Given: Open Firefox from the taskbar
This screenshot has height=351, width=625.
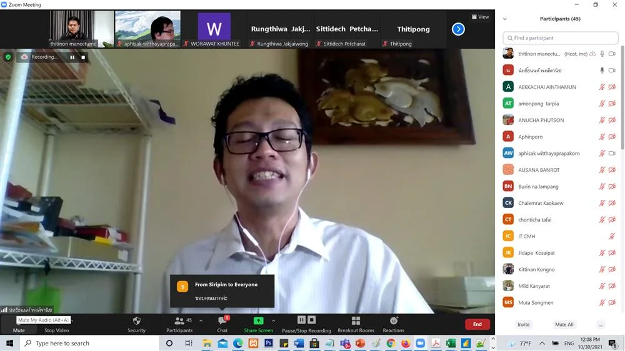Looking at the screenshot, I should [x=406, y=343].
